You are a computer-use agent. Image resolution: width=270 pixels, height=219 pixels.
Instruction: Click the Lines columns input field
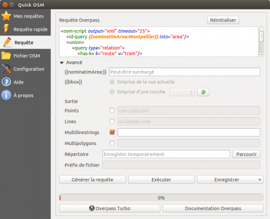tap(189, 122)
